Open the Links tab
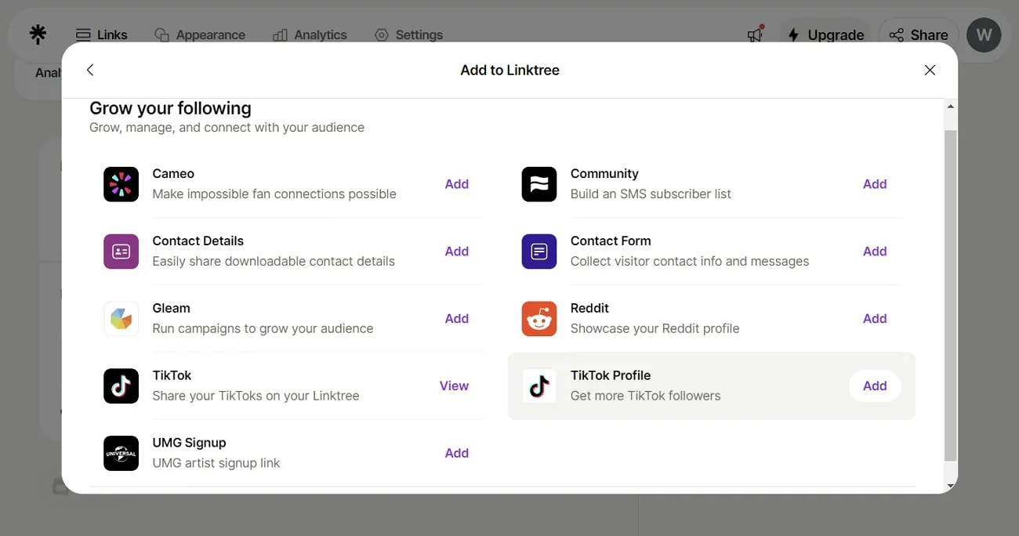The height and width of the screenshot is (536, 1019). click(x=102, y=34)
